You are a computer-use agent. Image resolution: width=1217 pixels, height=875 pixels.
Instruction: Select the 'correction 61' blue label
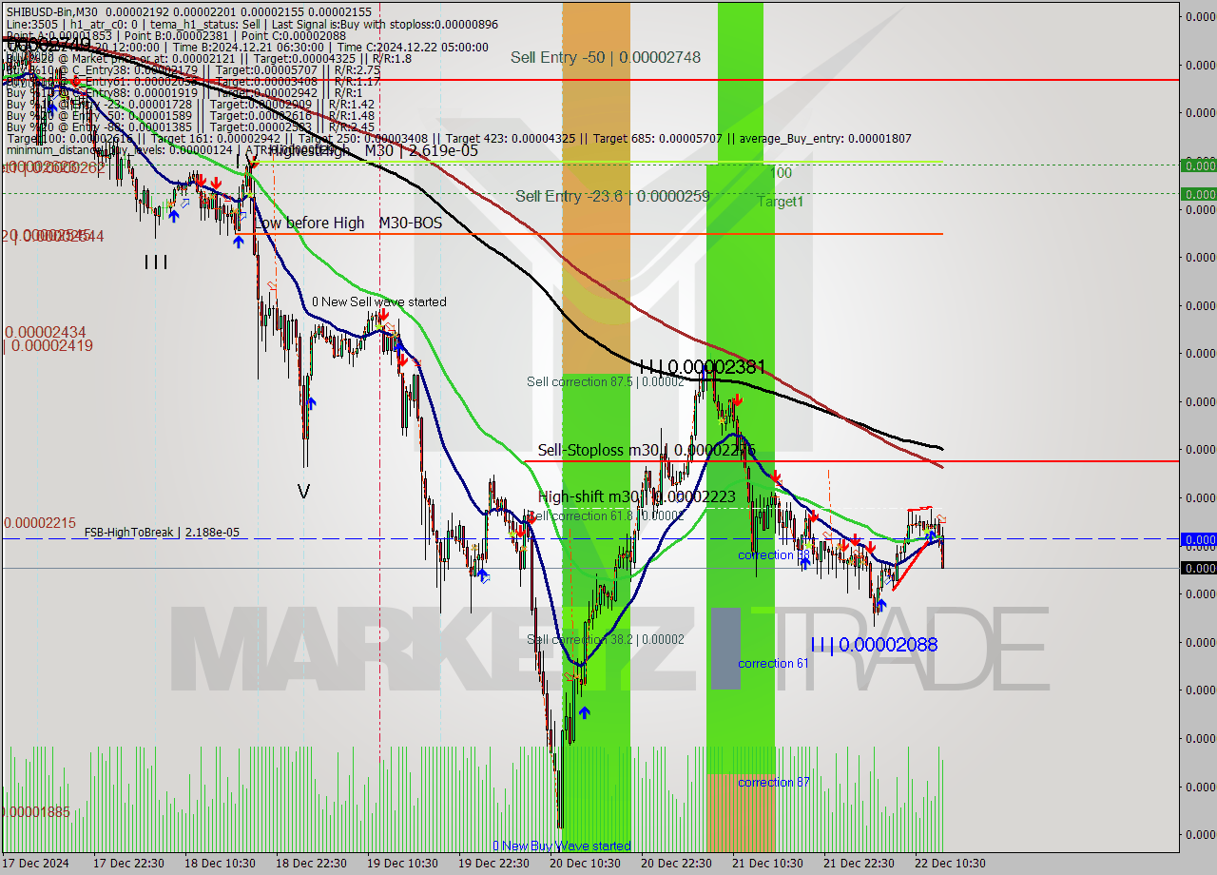point(773,663)
